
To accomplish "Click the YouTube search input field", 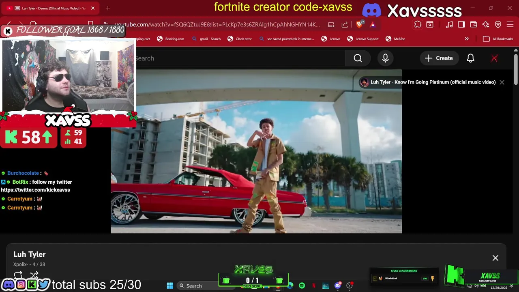I will tap(240, 58).
